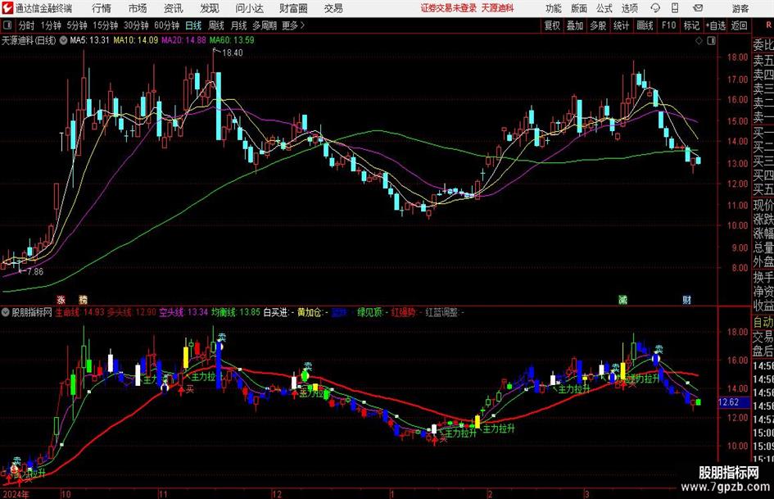Viewport: 774px width, 499px height.
Task: Click the 复权 button
Action: (x=552, y=25)
